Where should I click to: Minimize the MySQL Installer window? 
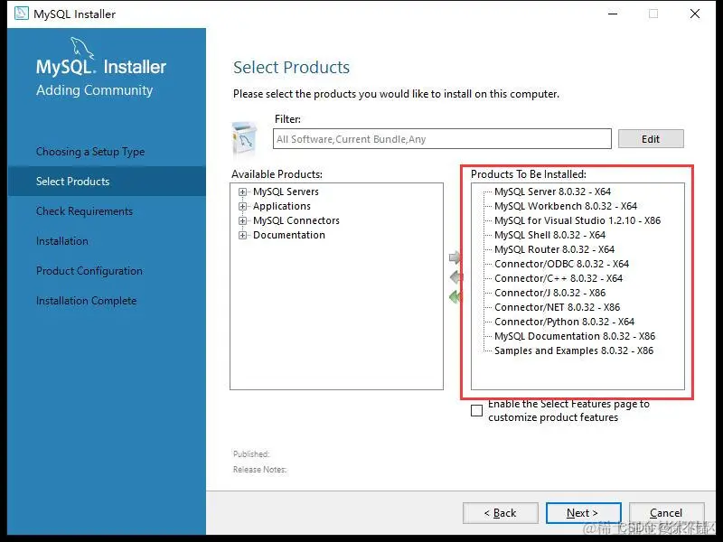pos(613,14)
